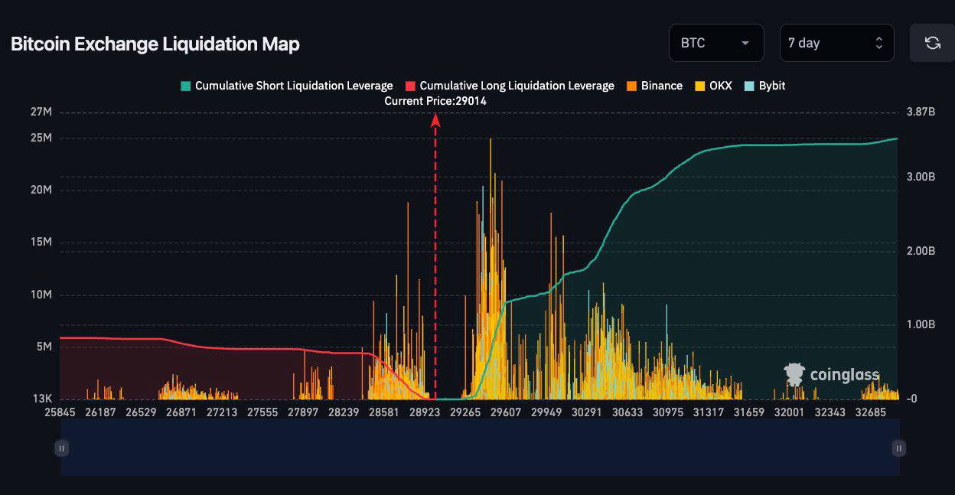Click x-axis label 27213
Image resolution: width=955 pixels, height=495 pixels.
(222, 412)
